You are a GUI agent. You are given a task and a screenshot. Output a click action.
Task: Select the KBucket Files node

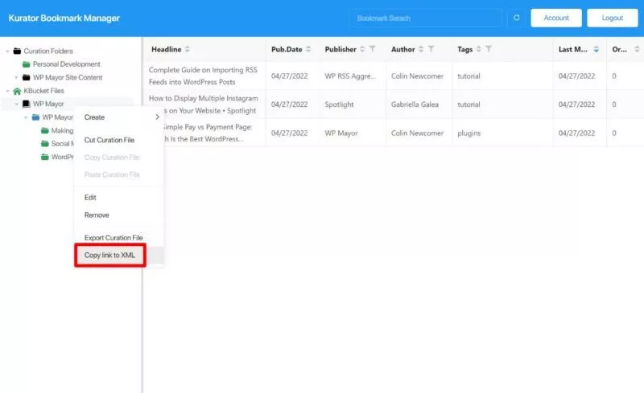43,91
